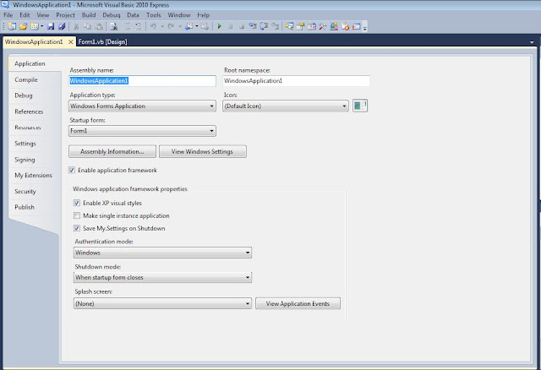
Task: Toggle Save My.Settings on Shutdown checkbox
Action: click(x=77, y=228)
